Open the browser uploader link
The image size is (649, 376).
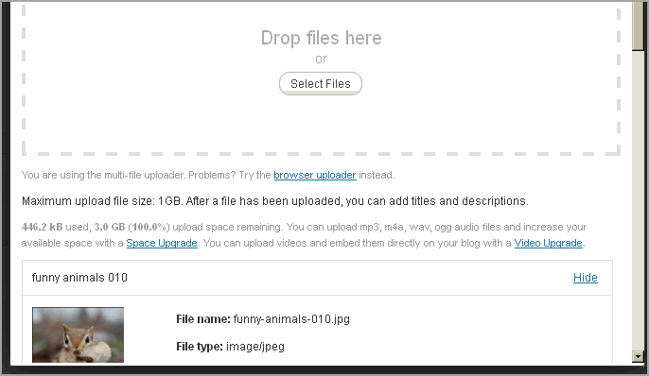[x=314, y=175]
